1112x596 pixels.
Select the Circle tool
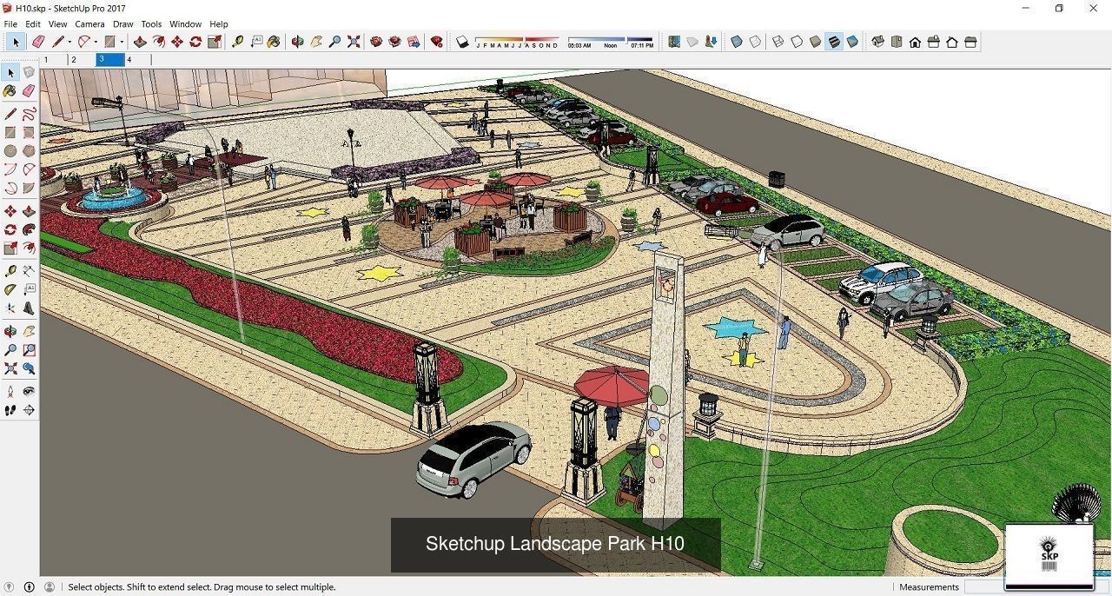pyautogui.click(x=10, y=150)
